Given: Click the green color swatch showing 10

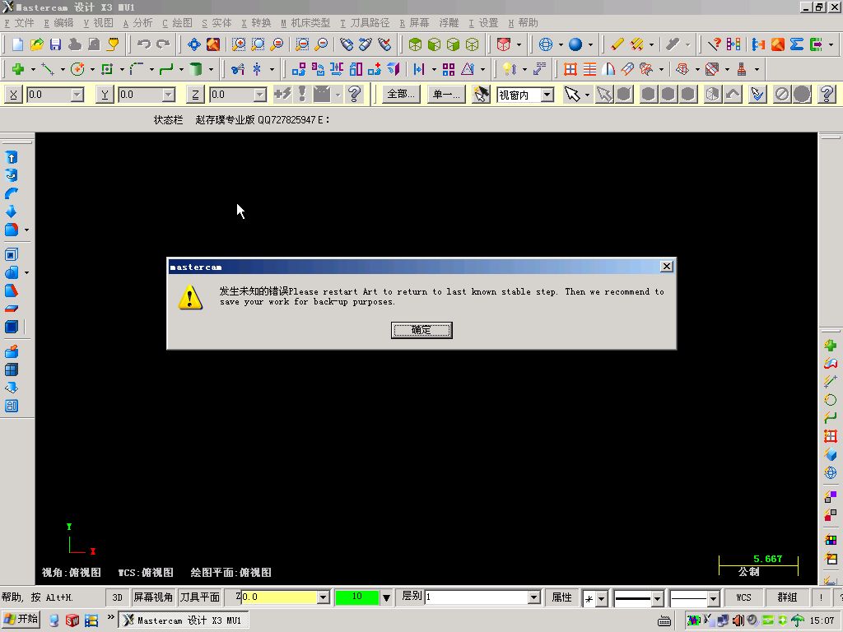Looking at the screenshot, I should [357, 597].
